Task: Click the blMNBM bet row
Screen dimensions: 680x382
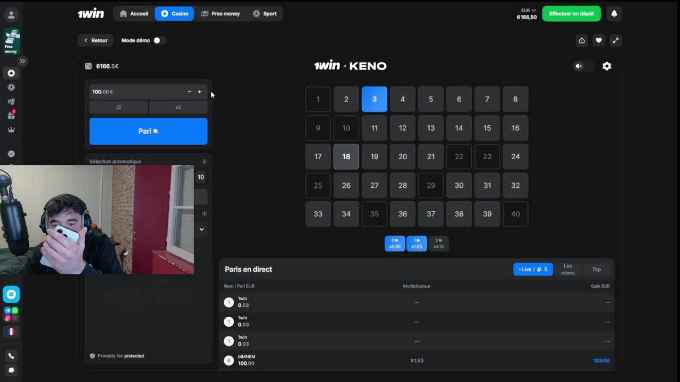Action: tap(416, 360)
